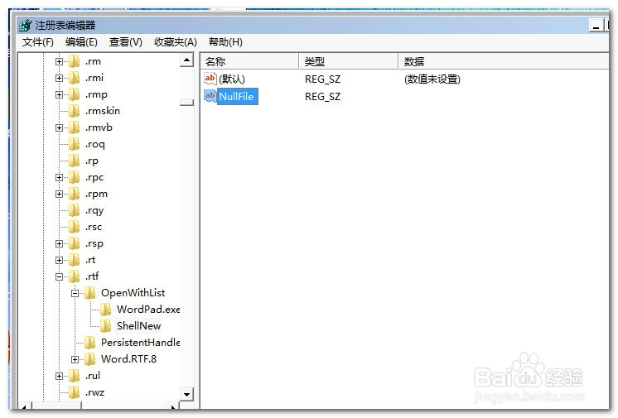618x418 pixels.
Task: Select the .rt folder icon
Action: [x=74, y=260]
